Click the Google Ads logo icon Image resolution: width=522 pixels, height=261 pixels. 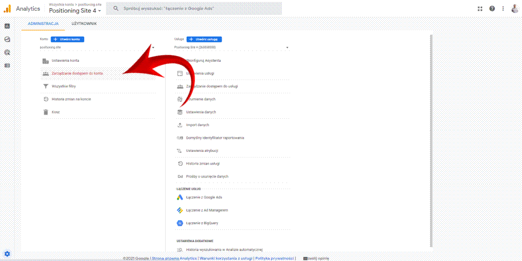(x=180, y=197)
